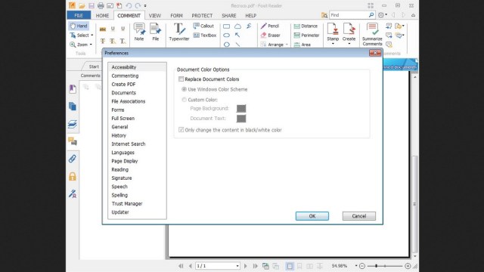The height and width of the screenshot is (272, 484).
Task: Switch to the FORM ribbon tab
Action: pos(176,15)
